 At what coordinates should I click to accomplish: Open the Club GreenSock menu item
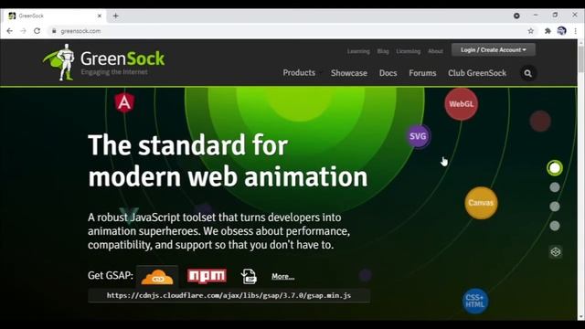tap(477, 73)
